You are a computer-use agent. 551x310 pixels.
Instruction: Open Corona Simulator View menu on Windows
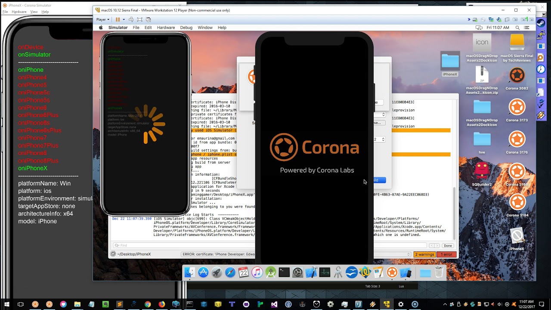coord(34,12)
